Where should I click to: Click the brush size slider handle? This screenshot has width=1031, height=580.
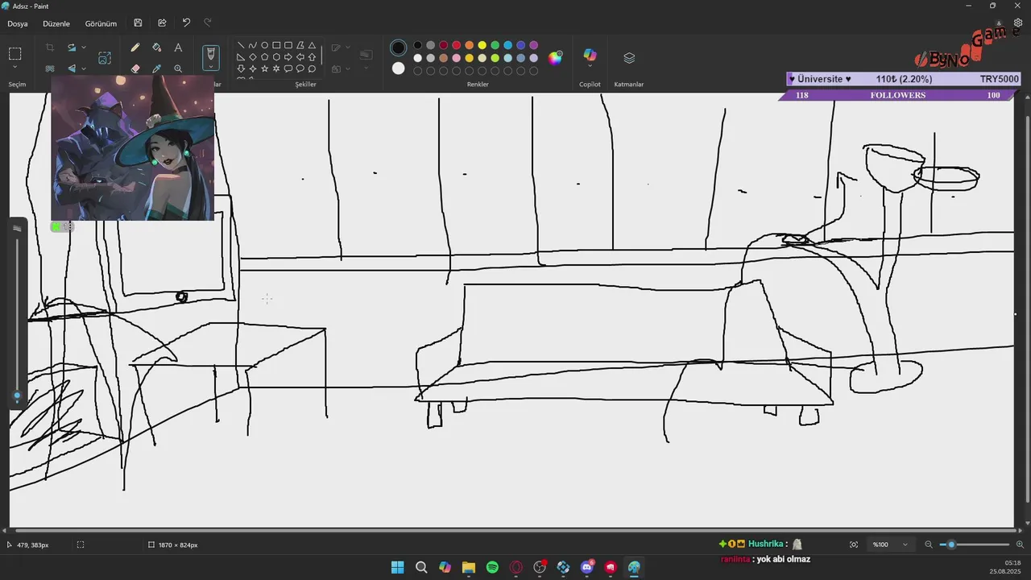coord(17,396)
